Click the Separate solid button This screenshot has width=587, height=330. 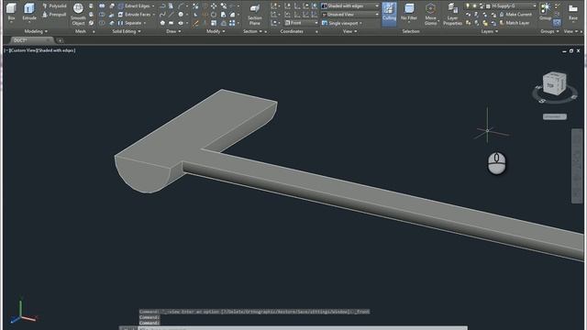(129, 23)
